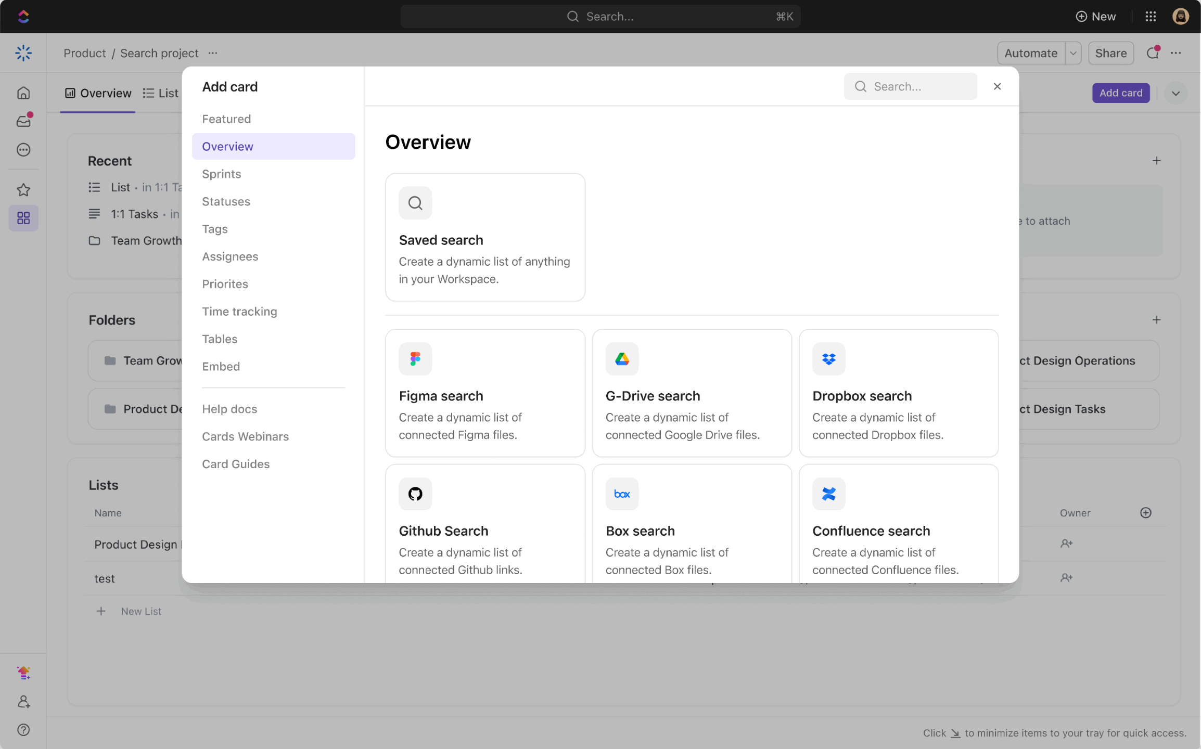
Task: Click the close button on Add card dialog
Action: point(998,86)
